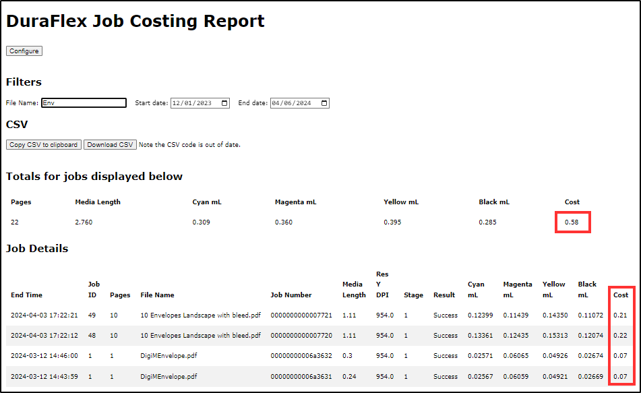
Task: Focus the File Name filter field
Action: point(84,103)
